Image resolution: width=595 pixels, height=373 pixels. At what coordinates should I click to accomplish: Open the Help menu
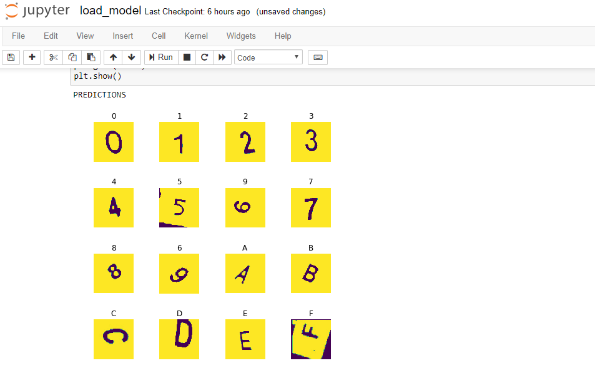click(x=283, y=36)
